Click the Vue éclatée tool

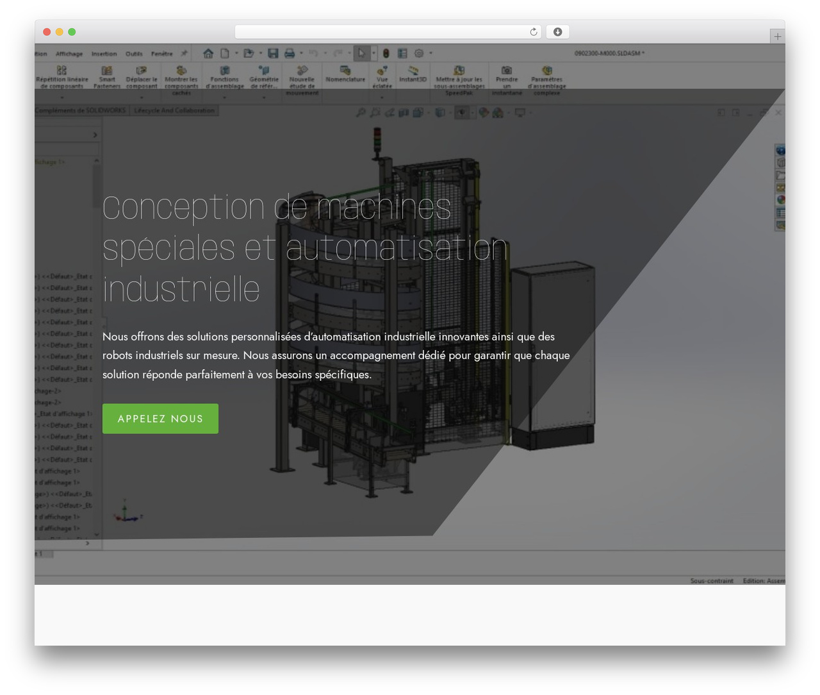click(382, 77)
